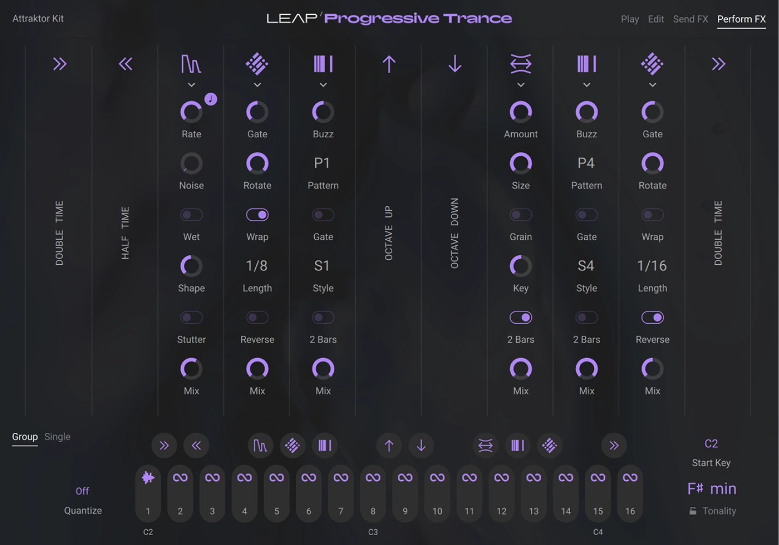This screenshot has height=545, width=779.
Task: Select the Double Time effect icon
Action: coord(59,63)
